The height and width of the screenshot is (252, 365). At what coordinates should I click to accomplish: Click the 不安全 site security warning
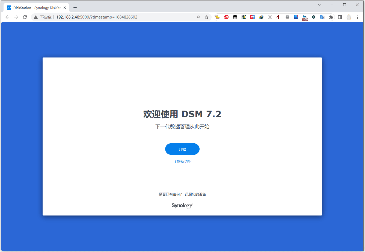pos(43,17)
